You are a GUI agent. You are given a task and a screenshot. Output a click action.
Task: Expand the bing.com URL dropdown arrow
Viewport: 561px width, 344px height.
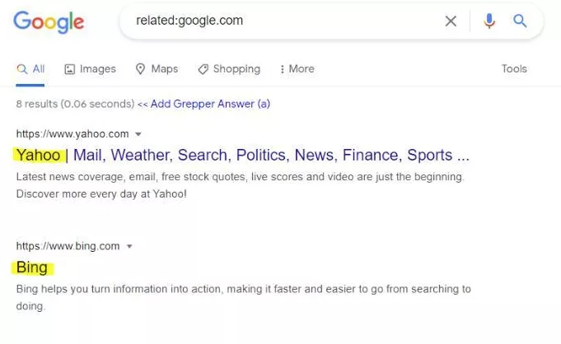click(x=129, y=246)
